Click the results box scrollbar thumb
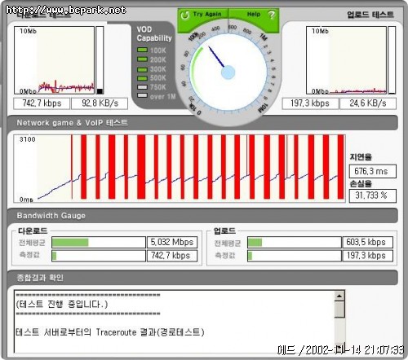 [x=339, y=310]
